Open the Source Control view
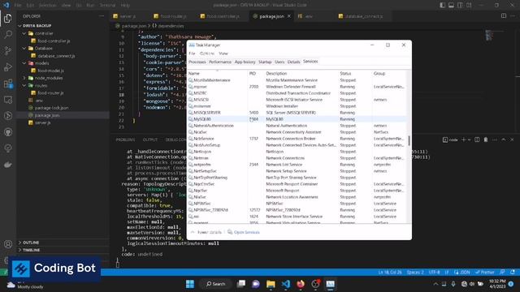Image resolution: width=520 pixels, height=292 pixels. (8, 50)
